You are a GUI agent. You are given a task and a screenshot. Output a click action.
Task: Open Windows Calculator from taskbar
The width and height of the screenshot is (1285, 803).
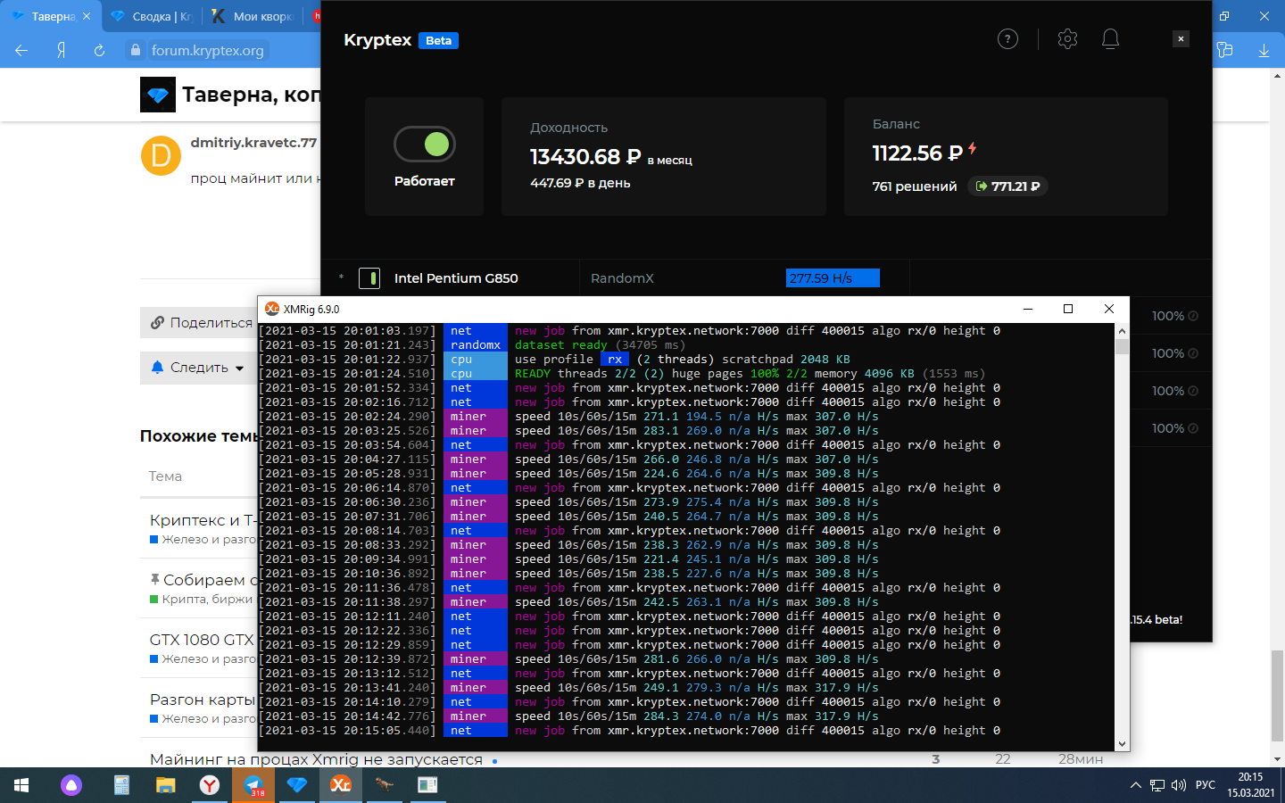click(x=121, y=785)
